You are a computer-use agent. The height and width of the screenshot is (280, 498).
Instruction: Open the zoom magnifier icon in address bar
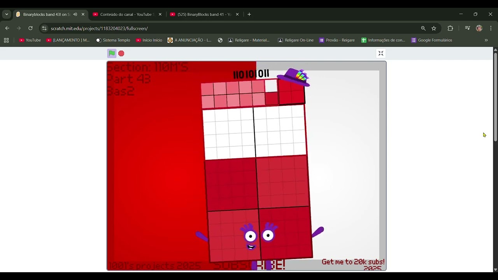423,28
